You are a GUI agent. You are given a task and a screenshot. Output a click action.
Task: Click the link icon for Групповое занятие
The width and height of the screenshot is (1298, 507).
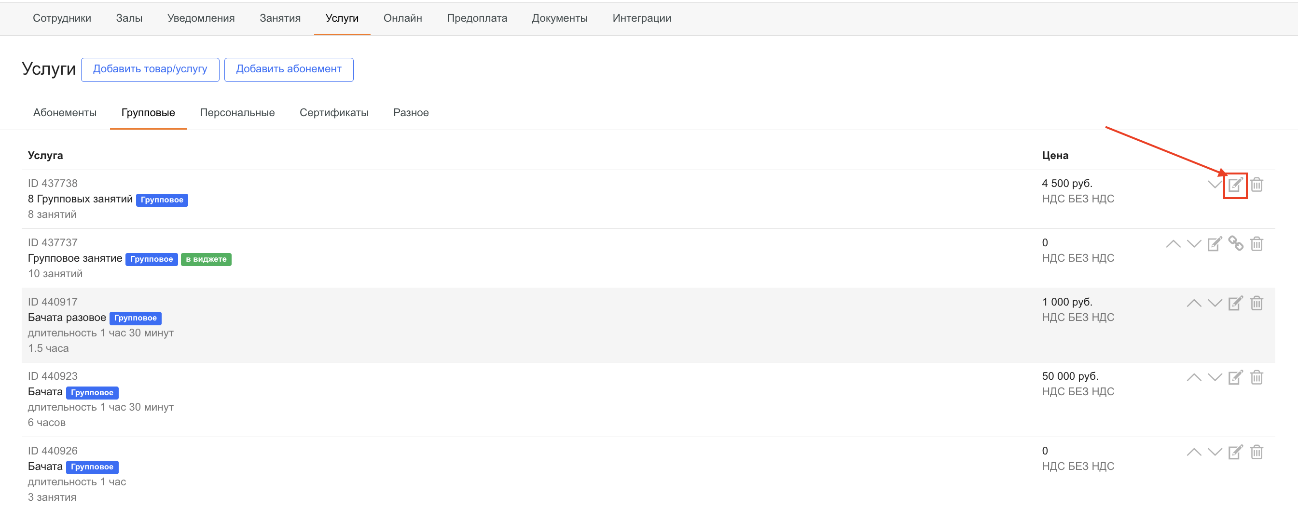(1236, 244)
